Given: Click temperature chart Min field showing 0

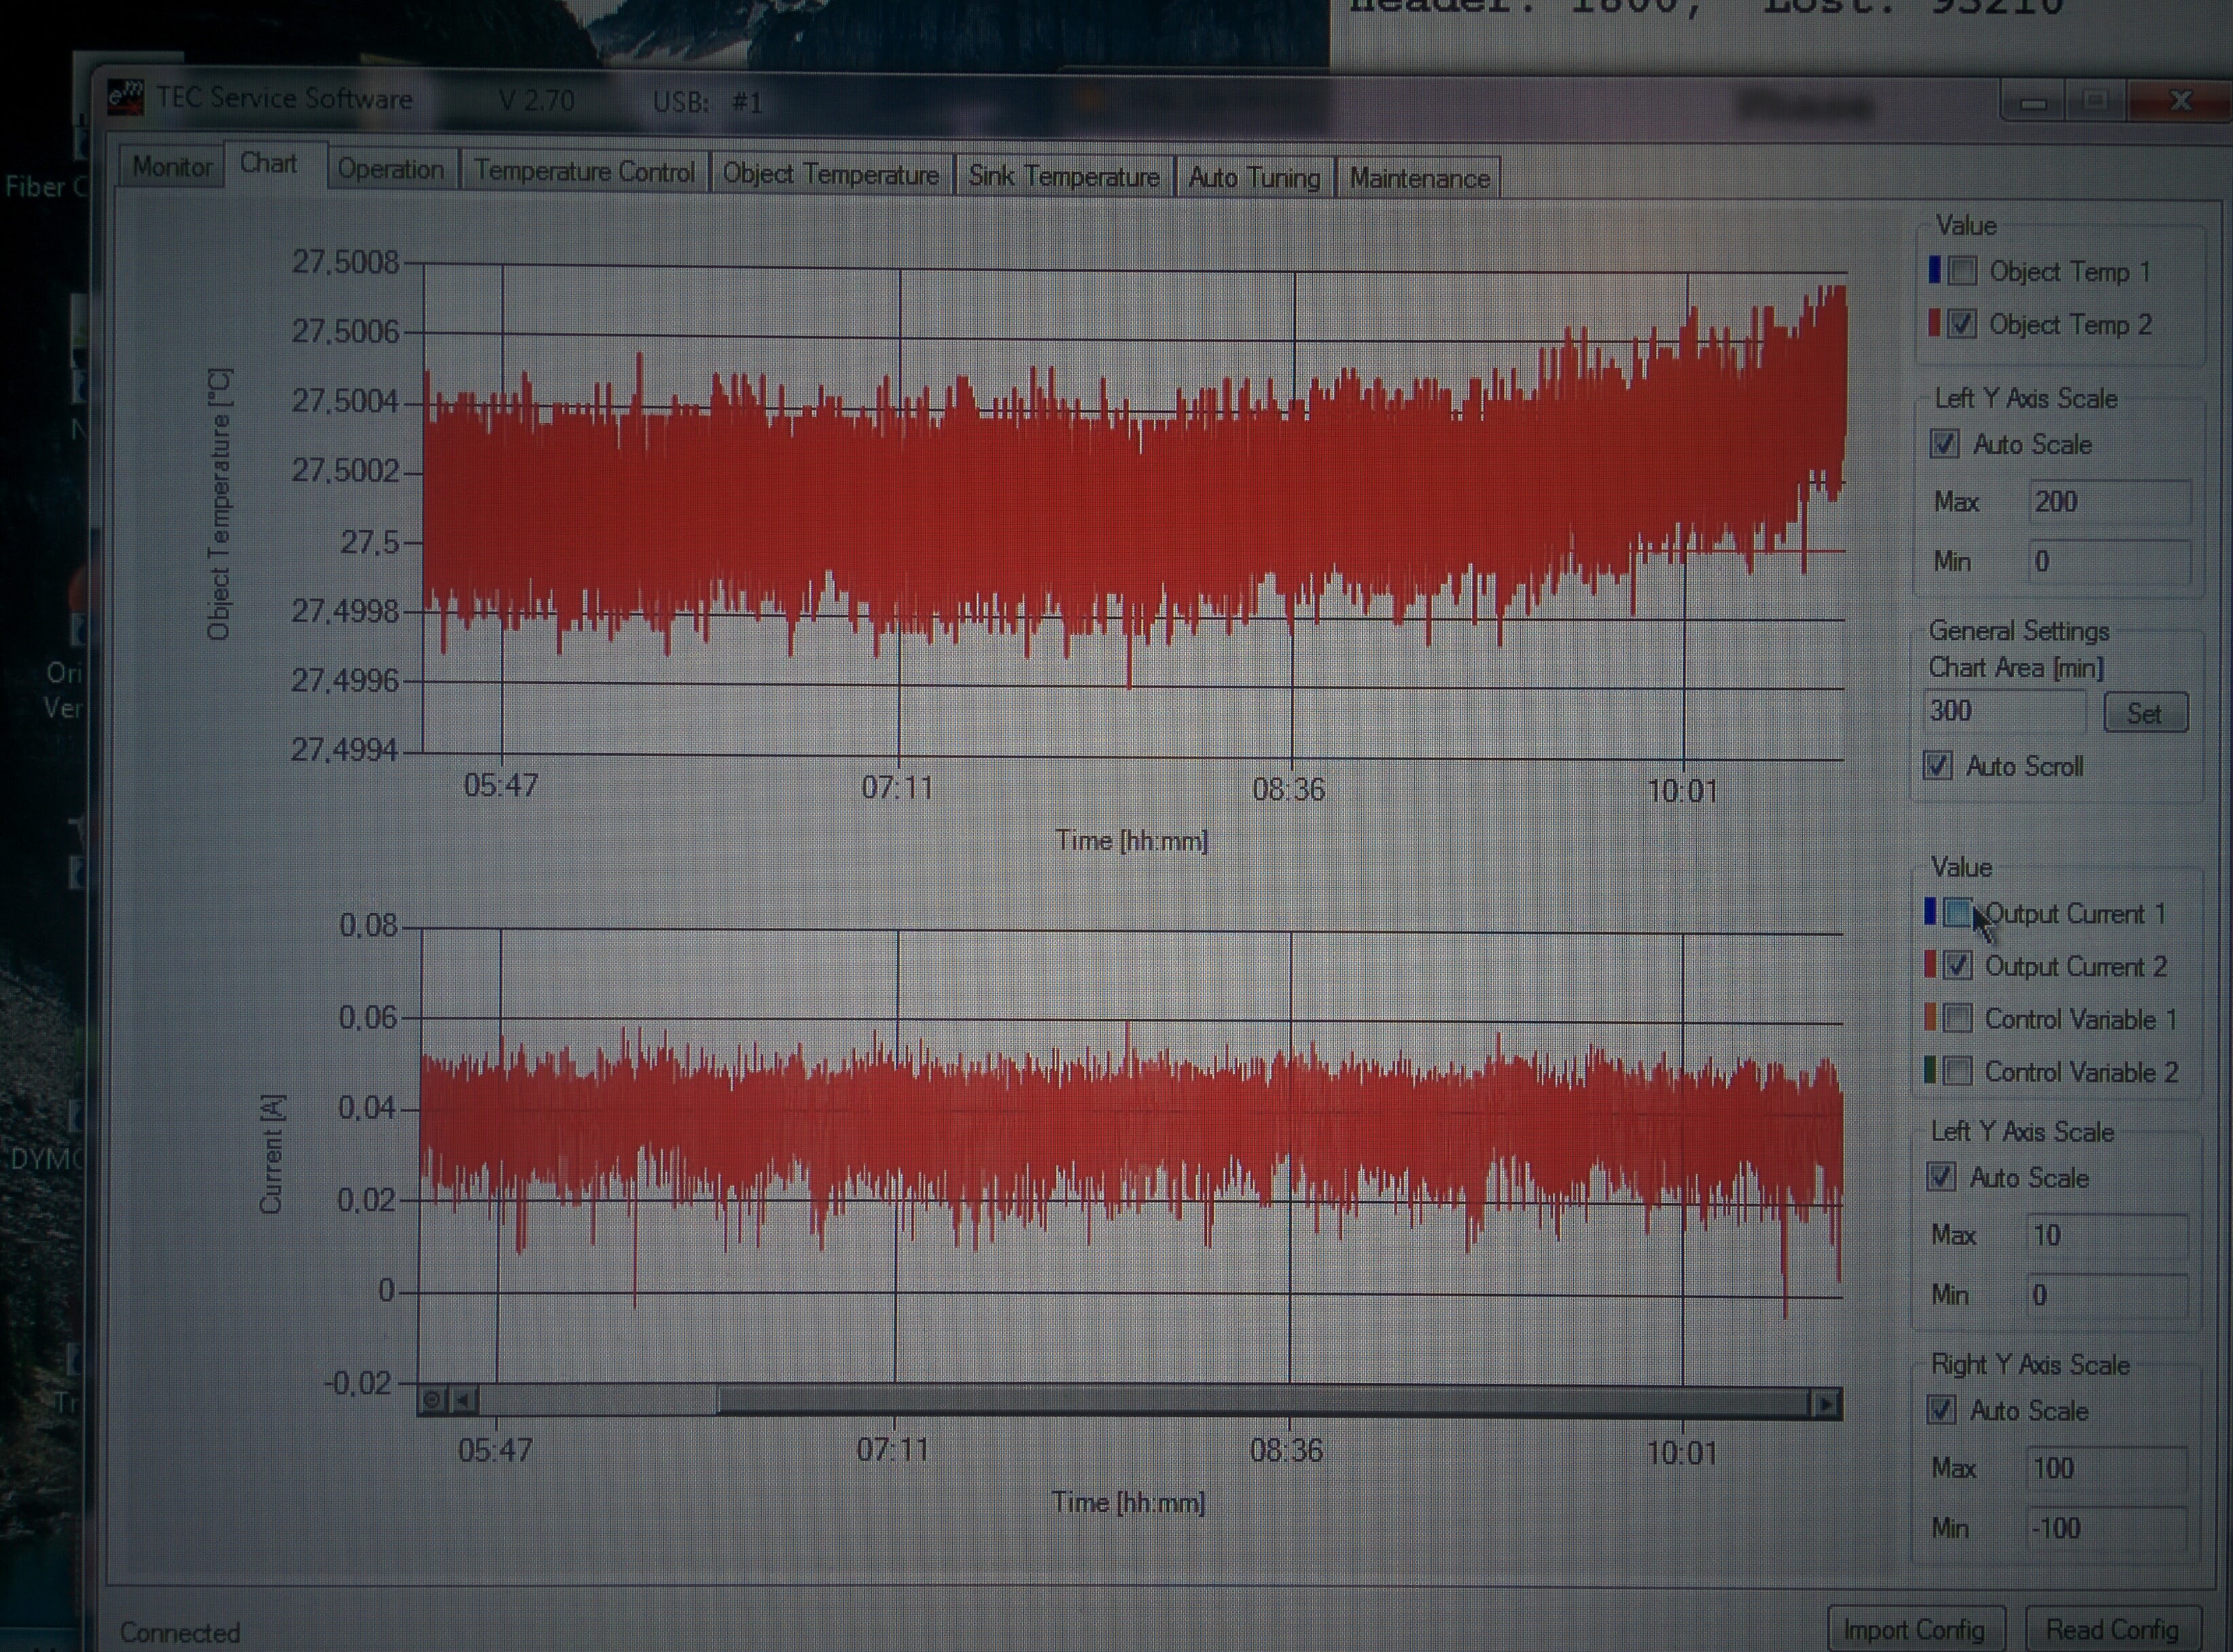Looking at the screenshot, I should point(2109,561).
